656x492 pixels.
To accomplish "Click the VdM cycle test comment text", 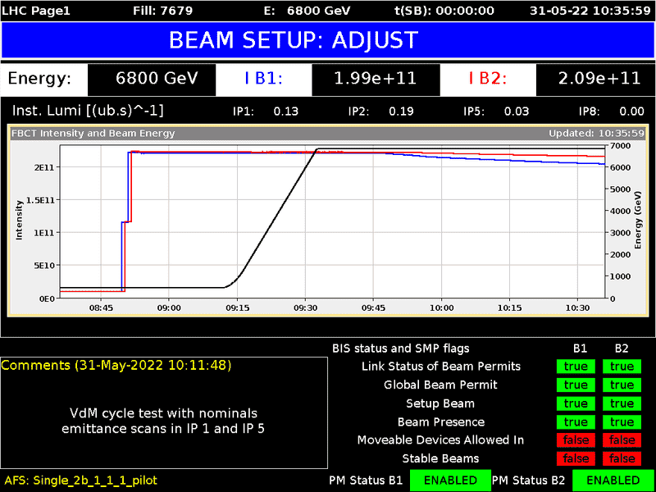I will click(163, 420).
